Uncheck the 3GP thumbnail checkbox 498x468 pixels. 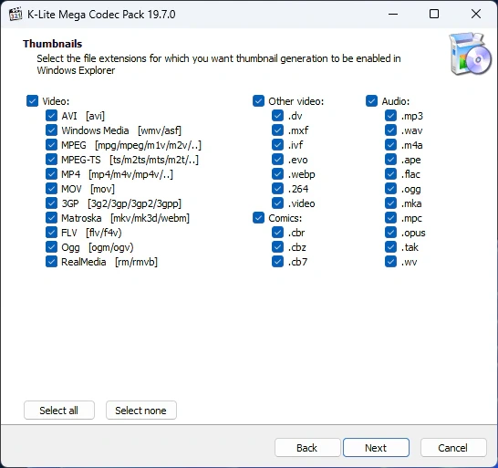click(51, 203)
